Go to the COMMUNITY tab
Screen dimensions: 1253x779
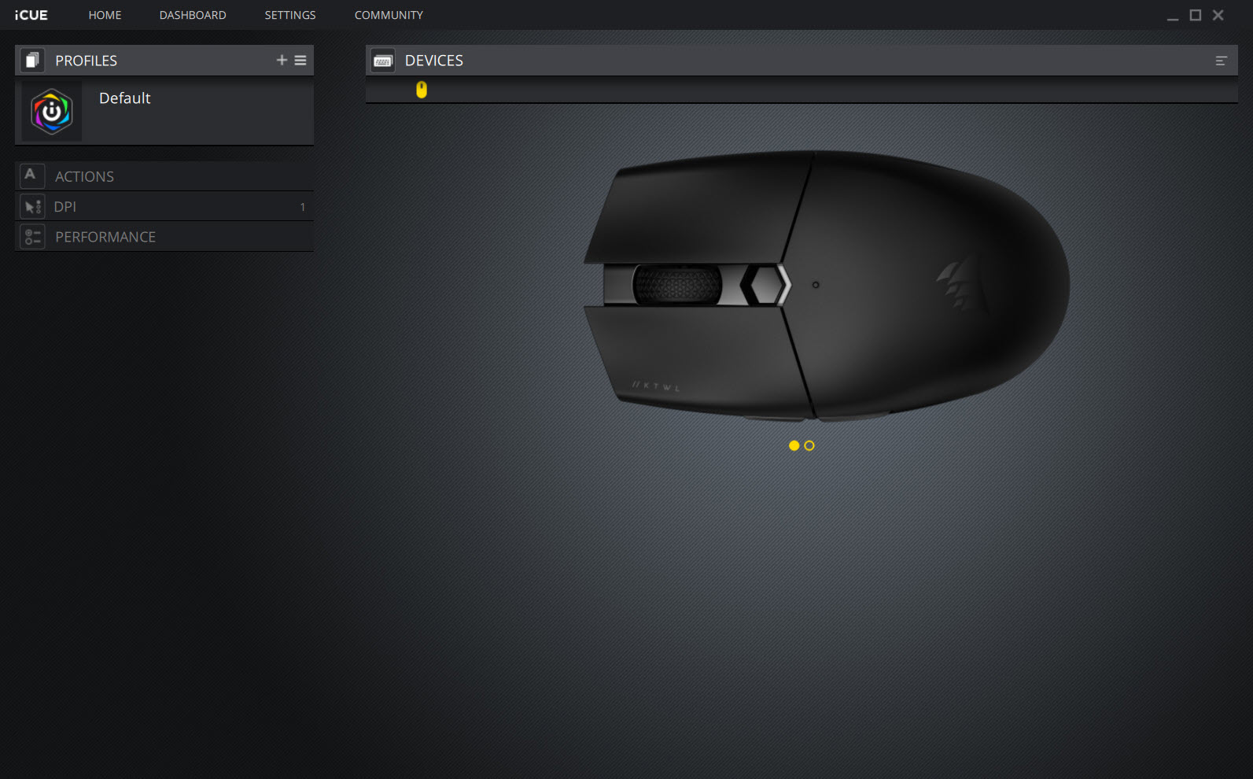[389, 15]
